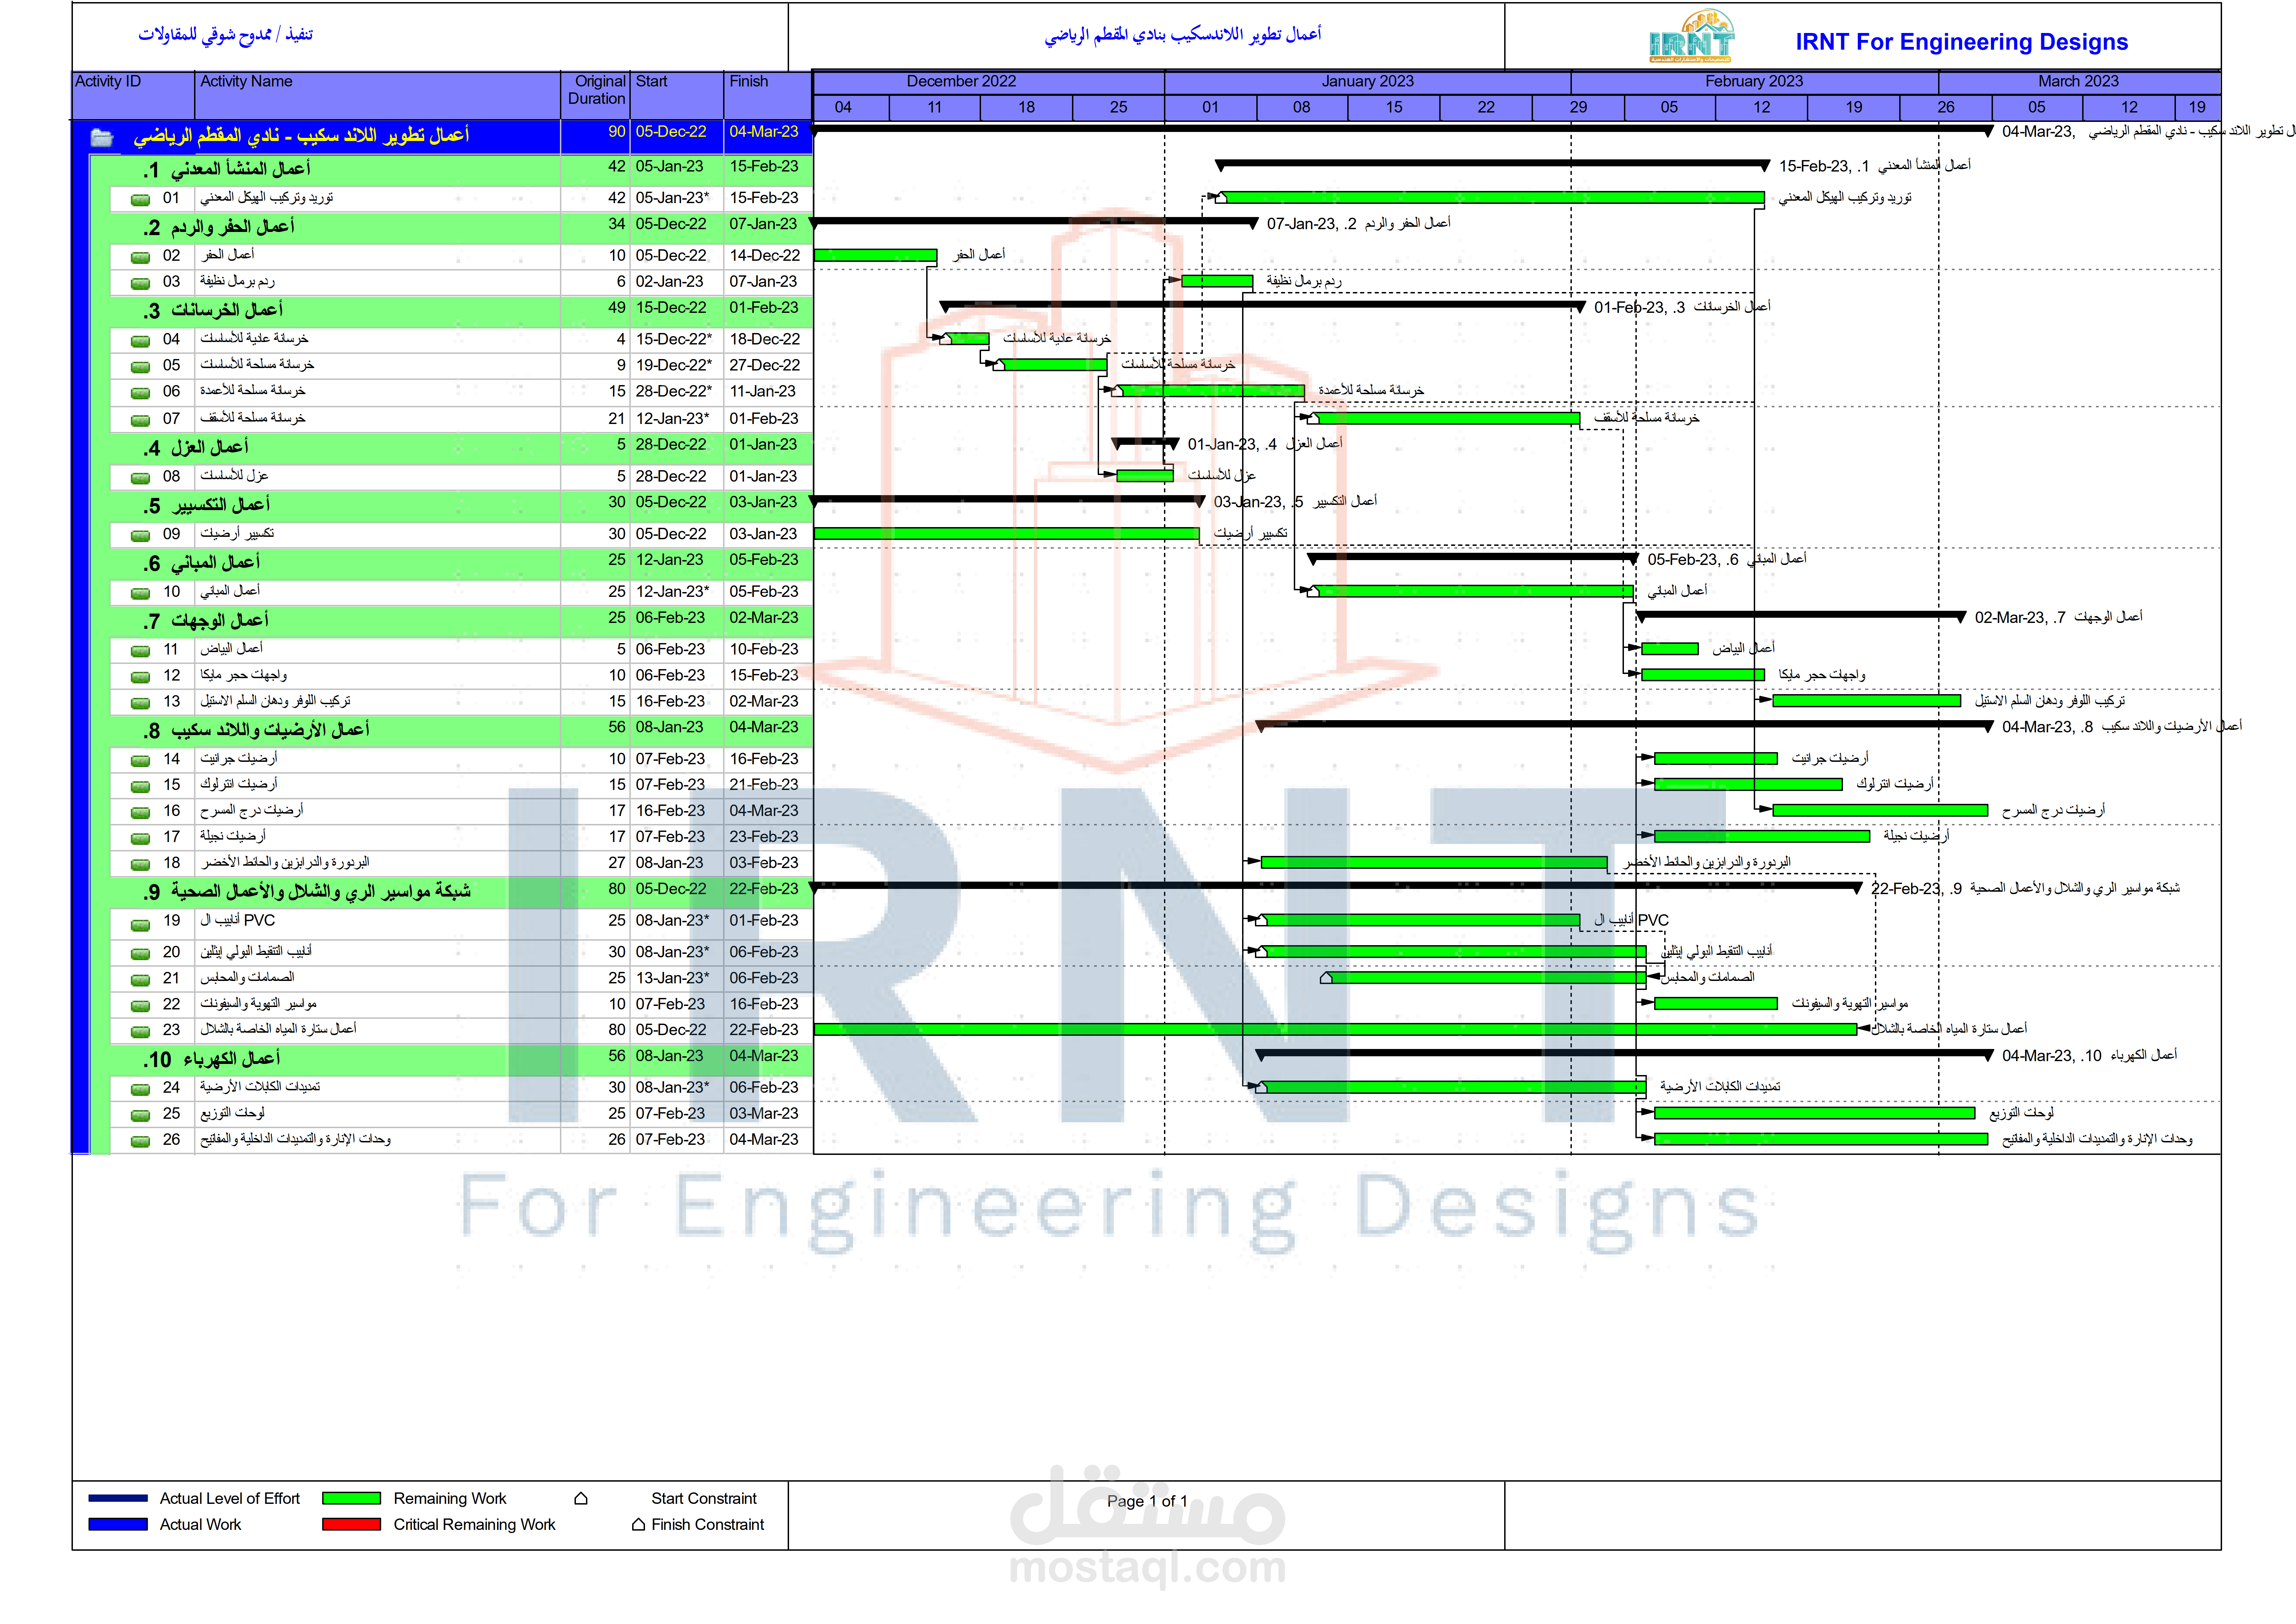Select the activity icon for Activity ID 05

tap(140, 367)
